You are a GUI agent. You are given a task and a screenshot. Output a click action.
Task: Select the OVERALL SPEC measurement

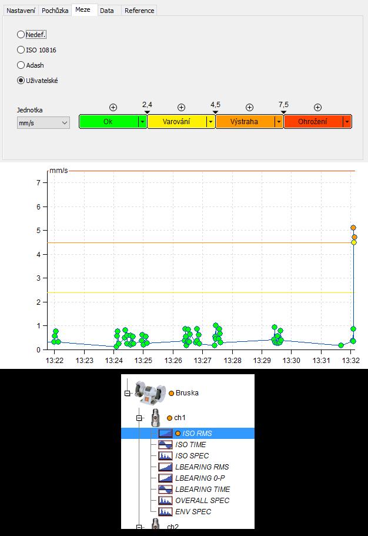[202, 501]
